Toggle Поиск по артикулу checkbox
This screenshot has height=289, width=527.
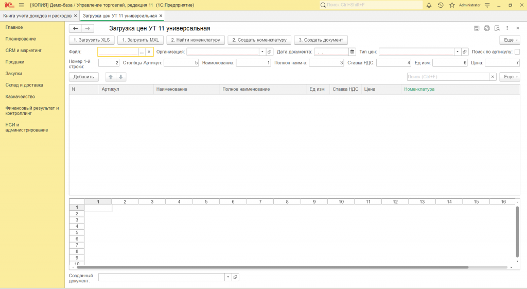point(517,52)
